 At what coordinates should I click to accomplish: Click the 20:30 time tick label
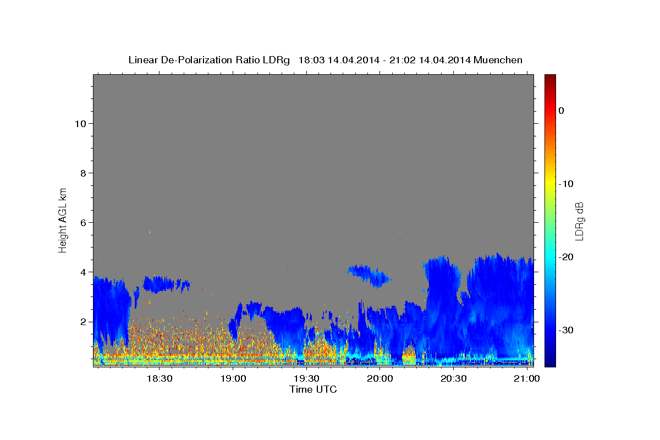coord(454,379)
